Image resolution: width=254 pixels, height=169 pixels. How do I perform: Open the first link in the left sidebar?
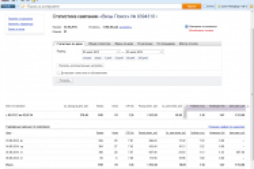click(20, 19)
